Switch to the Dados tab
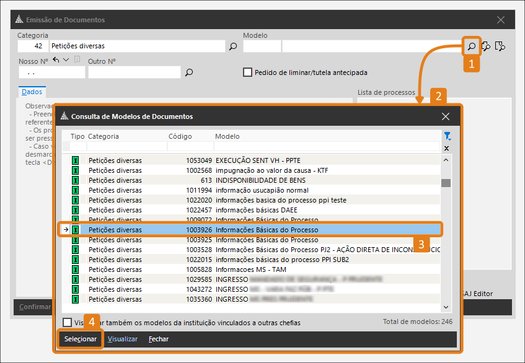Viewport: 525px width, 363px height. (32, 92)
